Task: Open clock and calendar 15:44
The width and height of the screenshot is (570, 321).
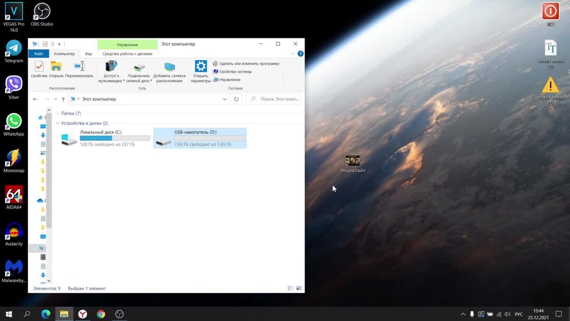Action: 538,314
